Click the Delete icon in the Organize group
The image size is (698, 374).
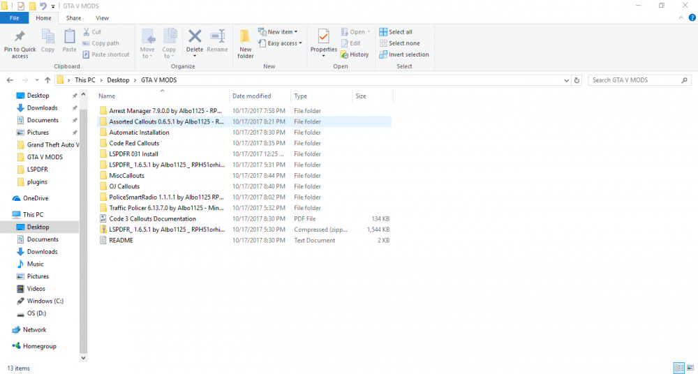(195, 36)
